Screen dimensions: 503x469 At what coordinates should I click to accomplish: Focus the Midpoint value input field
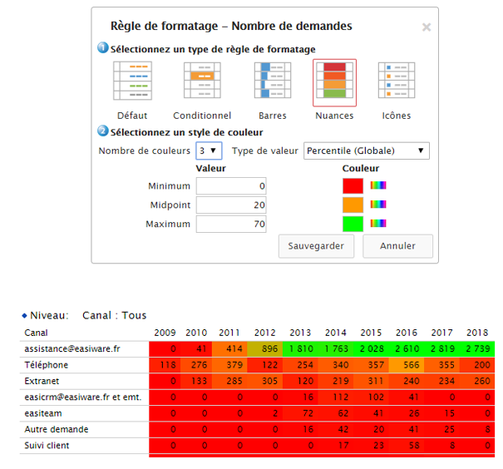click(x=231, y=205)
